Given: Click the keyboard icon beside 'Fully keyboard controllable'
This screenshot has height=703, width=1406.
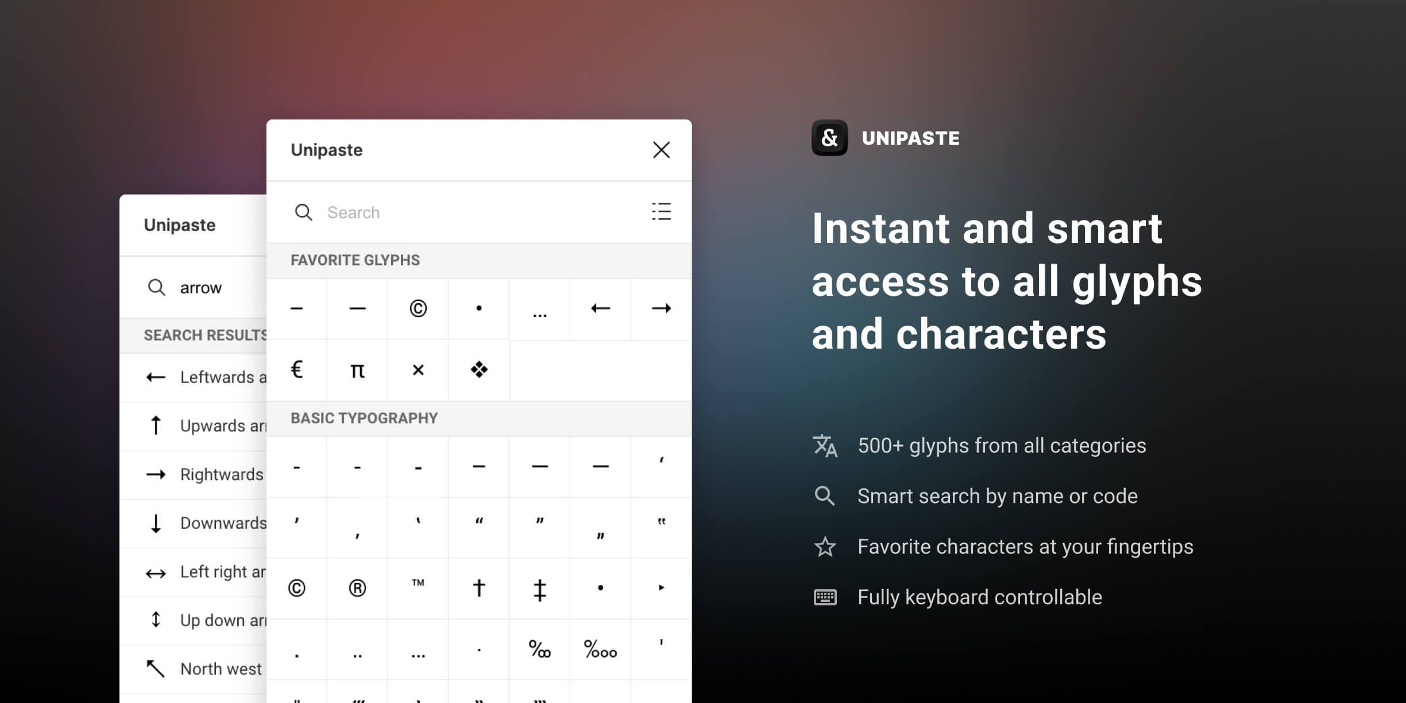Looking at the screenshot, I should point(825,597).
